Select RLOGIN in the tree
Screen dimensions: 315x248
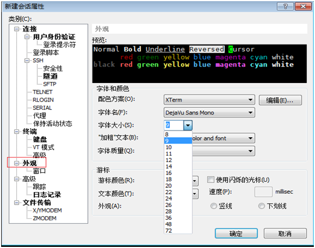[x=43, y=100]
